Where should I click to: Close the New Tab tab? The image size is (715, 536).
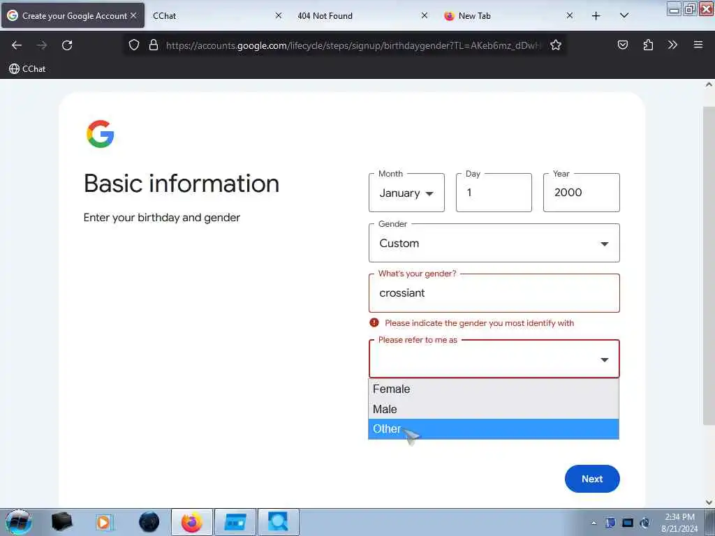(x=570, y=15)
